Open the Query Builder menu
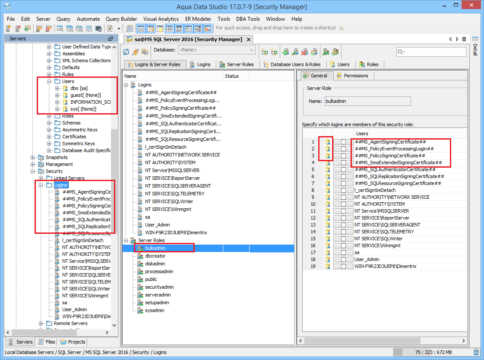Image resolution: width=484 pixels, height=360 pixels. [x=121, y=19]
